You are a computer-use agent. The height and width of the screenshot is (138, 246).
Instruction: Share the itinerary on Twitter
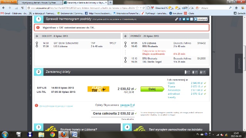[x=184, y=19]
